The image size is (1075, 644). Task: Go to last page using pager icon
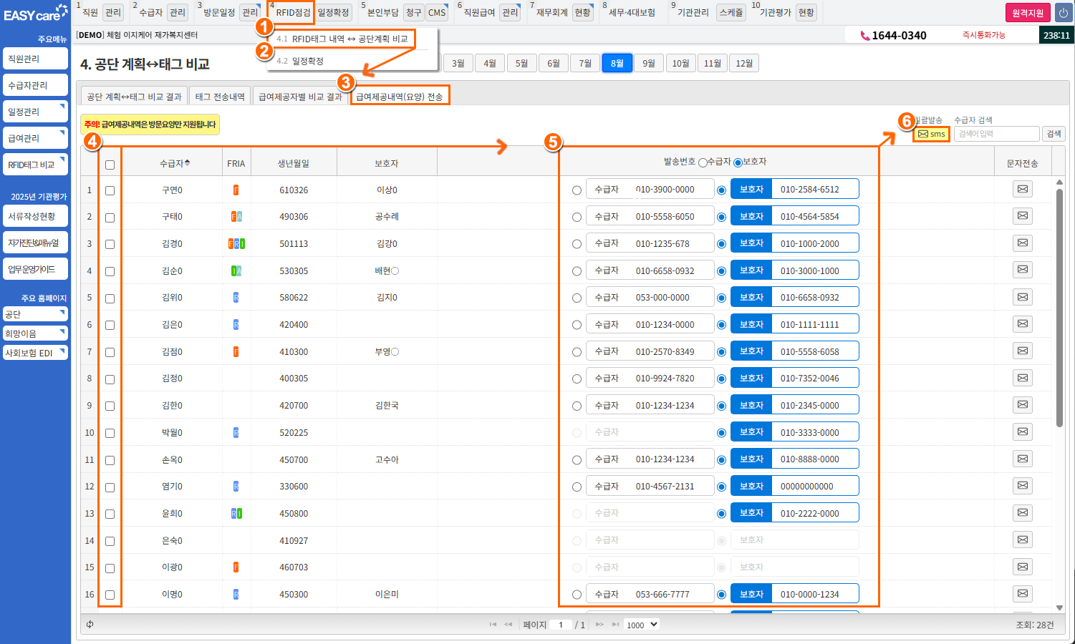[615, 625]
